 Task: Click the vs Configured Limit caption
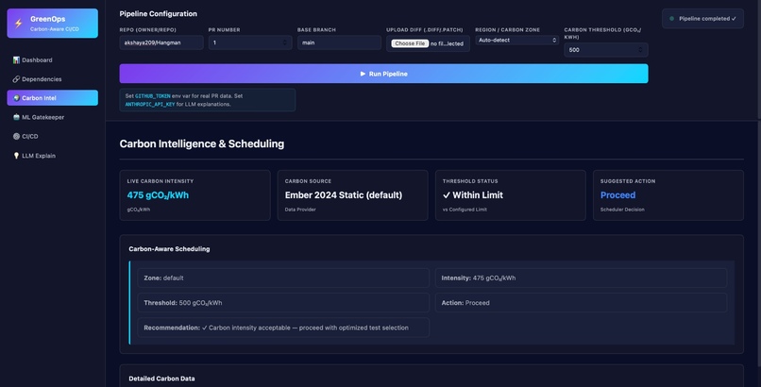465,210
